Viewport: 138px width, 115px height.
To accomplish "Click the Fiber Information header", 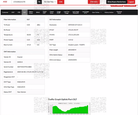I will [x=10, y=20].
